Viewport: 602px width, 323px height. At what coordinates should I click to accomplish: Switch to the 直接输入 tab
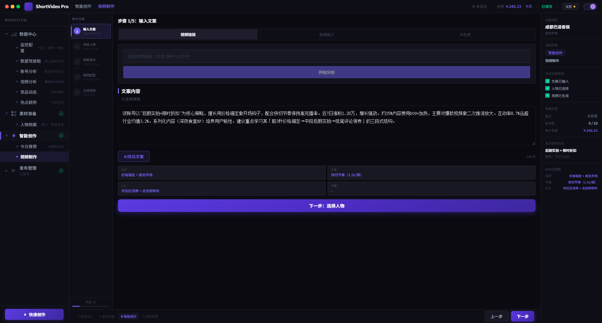click(327, 35)
